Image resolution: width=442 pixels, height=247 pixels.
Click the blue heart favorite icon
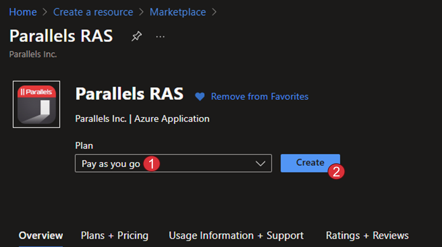coord(199,97)
